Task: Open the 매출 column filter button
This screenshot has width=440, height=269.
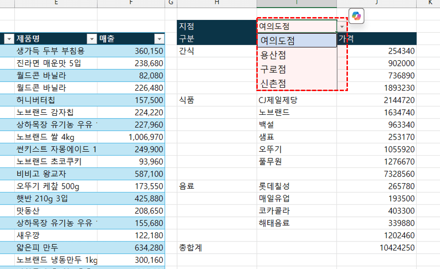Action: (159, 39)
